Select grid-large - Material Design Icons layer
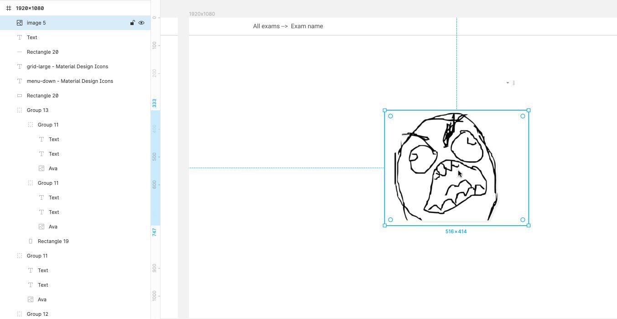 [x=67, y=66]
